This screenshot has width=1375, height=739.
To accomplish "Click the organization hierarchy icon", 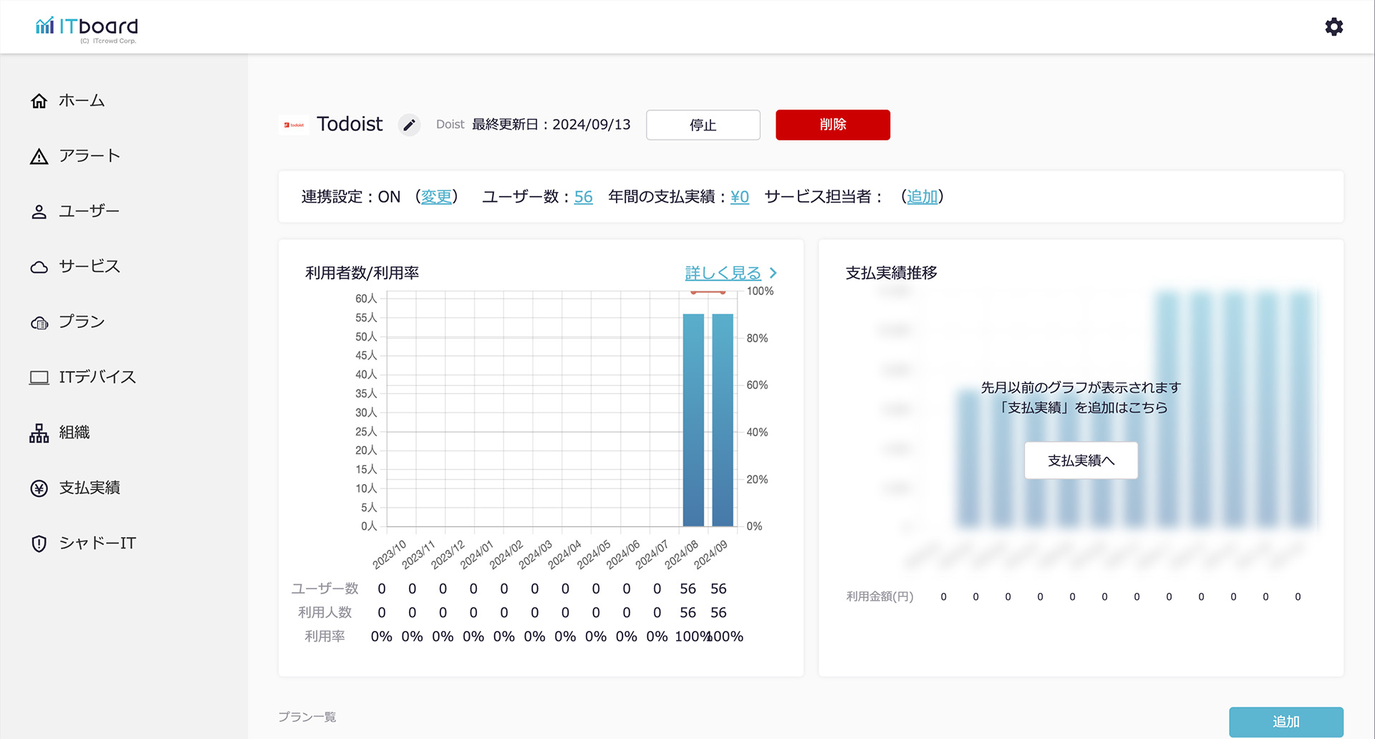I will click(x=39, y=433).
